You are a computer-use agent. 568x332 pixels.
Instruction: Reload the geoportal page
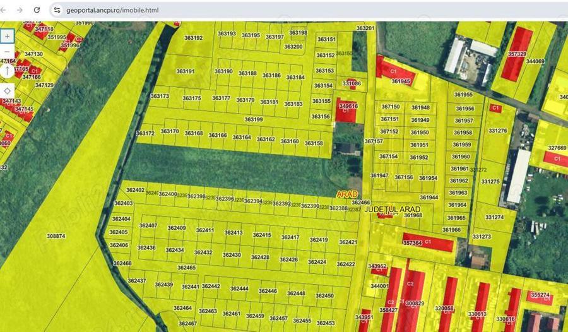(37, 10)
